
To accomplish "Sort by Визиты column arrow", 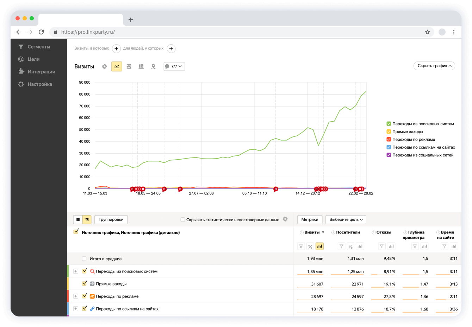I will coord(323,232).
